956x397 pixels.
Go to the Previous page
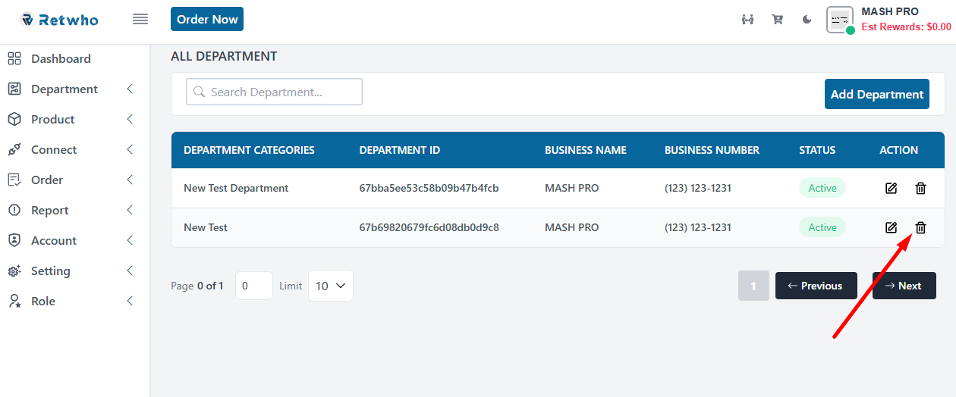coord(816,286)
